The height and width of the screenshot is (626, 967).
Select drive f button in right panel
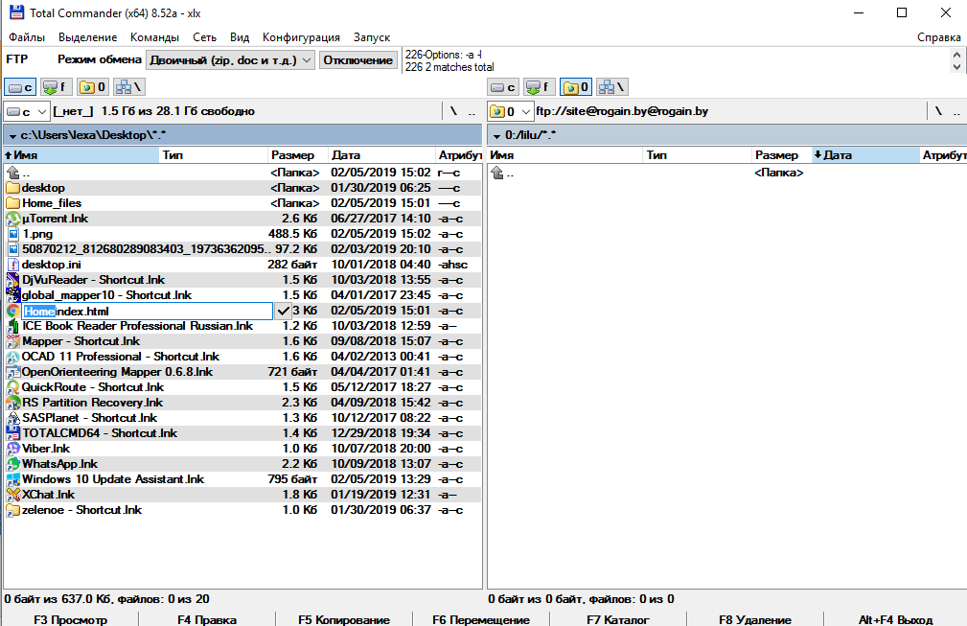(x=540, y=87)
